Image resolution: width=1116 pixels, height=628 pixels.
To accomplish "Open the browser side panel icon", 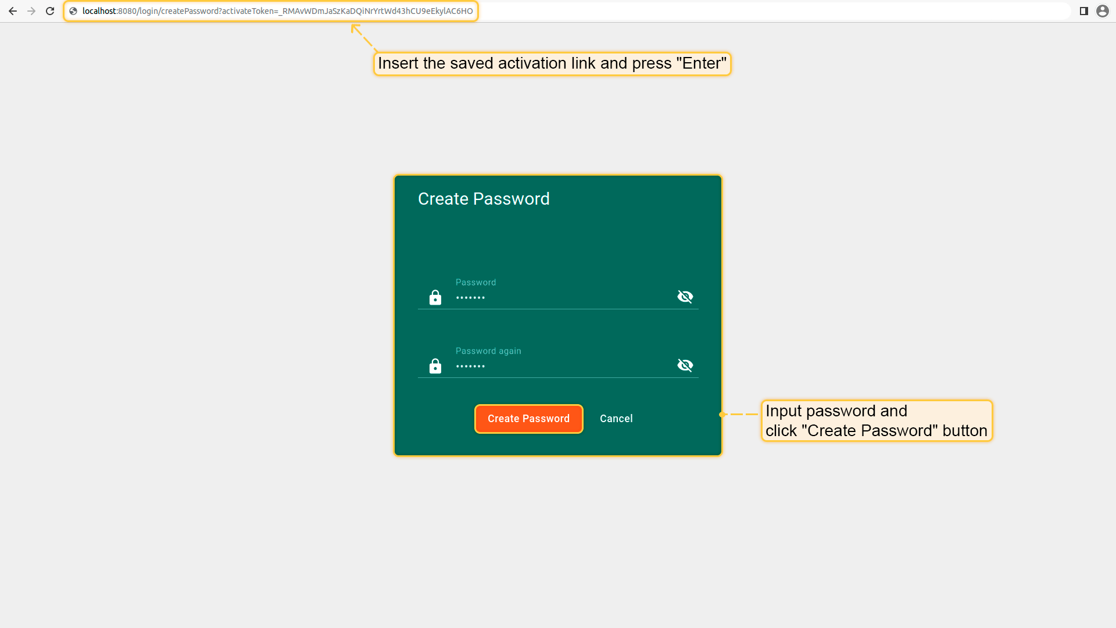I will click(x=1083, y=11).
